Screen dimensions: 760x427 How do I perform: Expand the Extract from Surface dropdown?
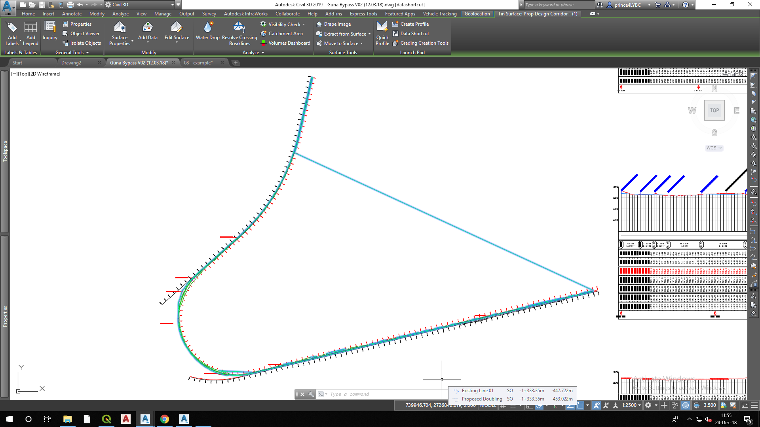pyautogui.click(x=369, y=34)
